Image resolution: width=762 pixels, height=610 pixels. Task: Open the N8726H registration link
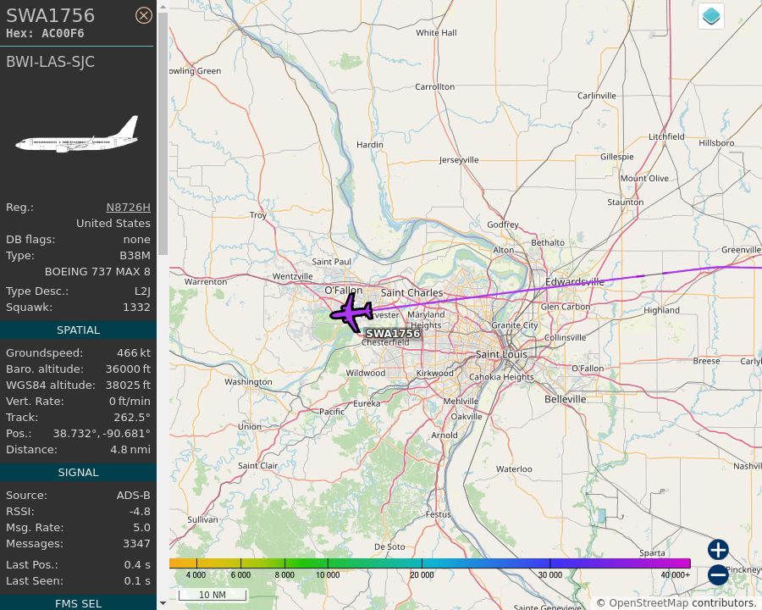128,207
